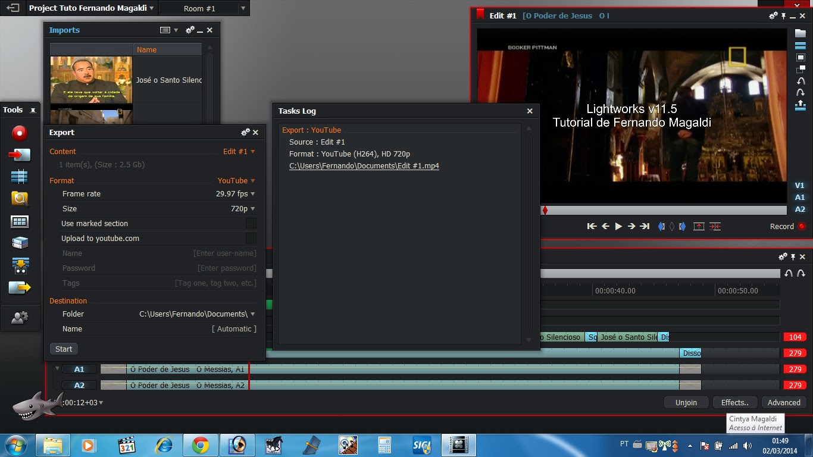Click the red inward-arrows delete button in viewer
The width and height of the screenshot is (813, 457).
[x=715, y=226]
